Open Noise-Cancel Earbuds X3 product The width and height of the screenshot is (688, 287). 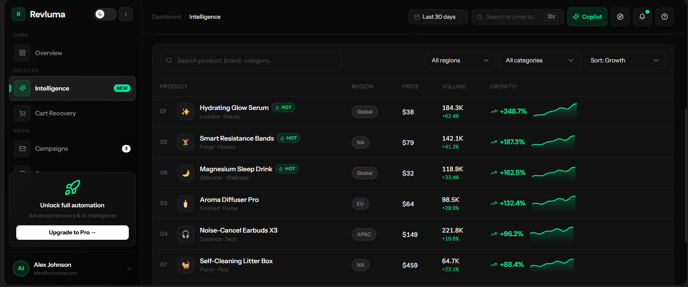[238, 230]
